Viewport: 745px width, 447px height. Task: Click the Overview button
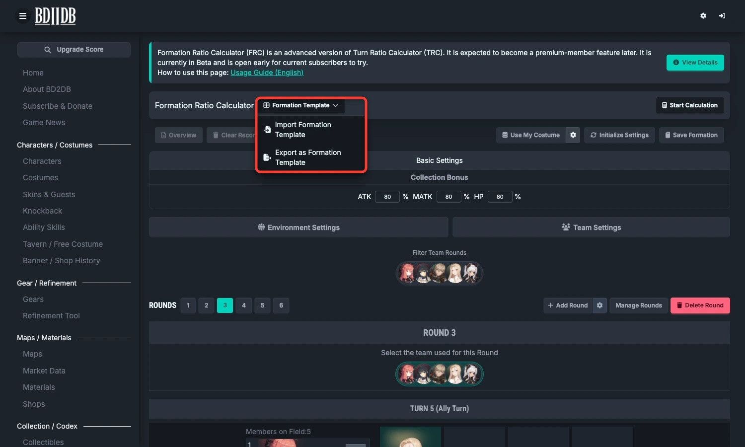point(179,135)
